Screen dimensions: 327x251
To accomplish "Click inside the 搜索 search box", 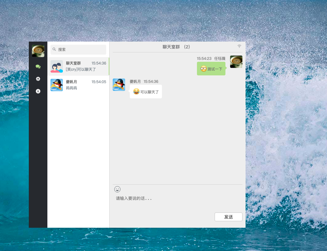I will pos(78,50).
